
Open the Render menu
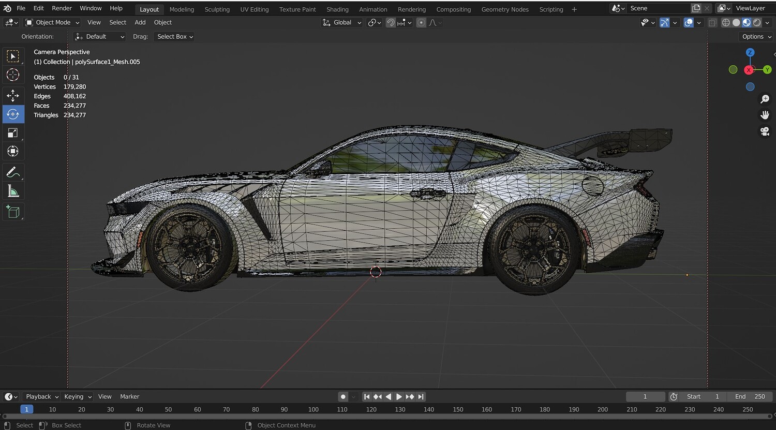62,8
